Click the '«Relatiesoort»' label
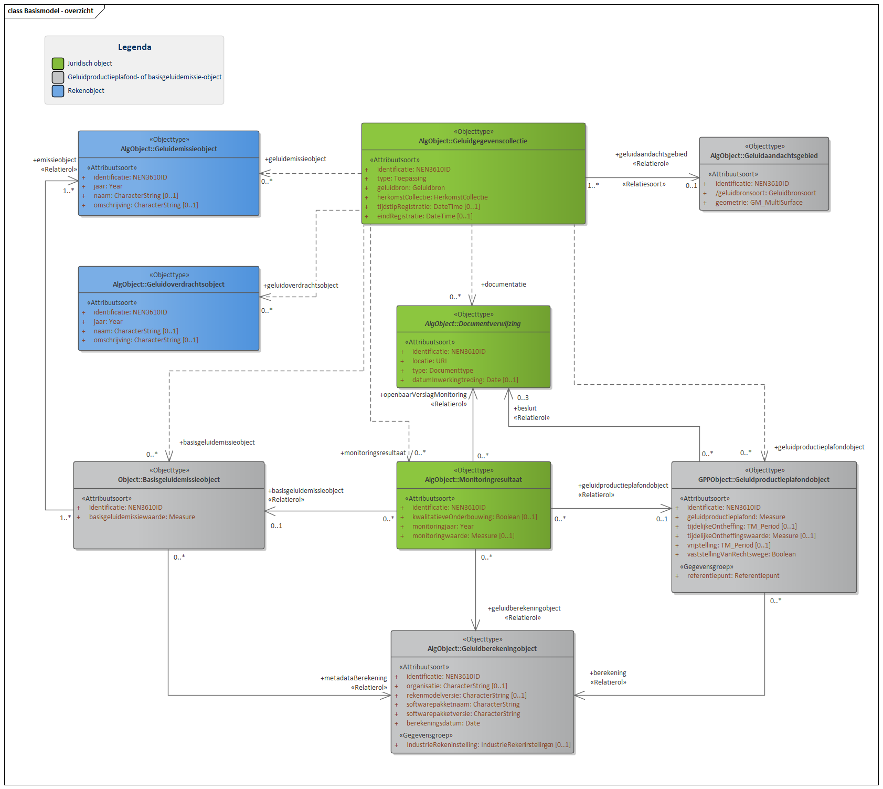Viewport: 883px width, 789px height. point(644,184)
